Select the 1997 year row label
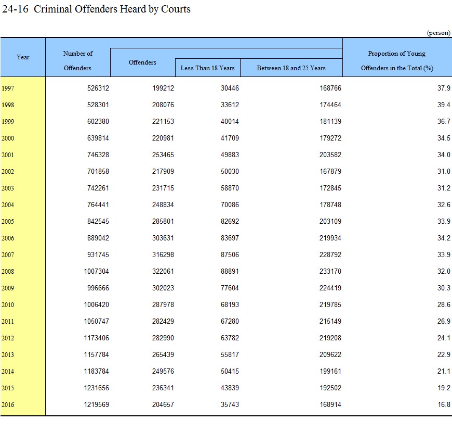 8,88
